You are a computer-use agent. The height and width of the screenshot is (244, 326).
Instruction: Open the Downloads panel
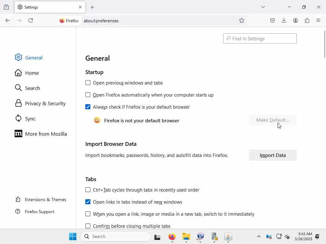284,20
